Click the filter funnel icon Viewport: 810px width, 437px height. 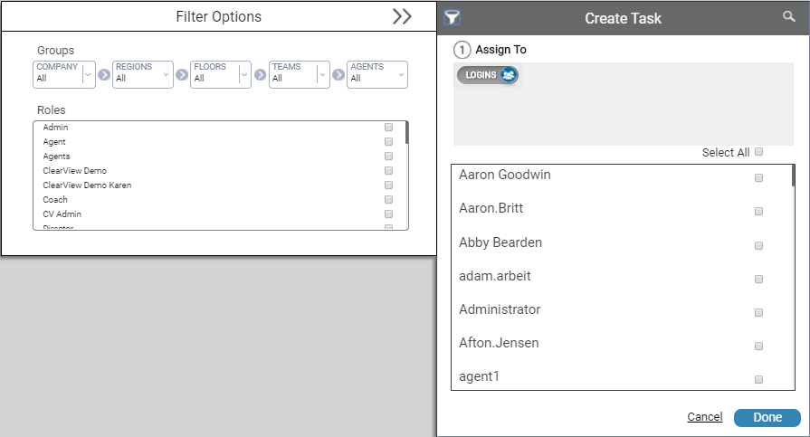coord(453,17)
